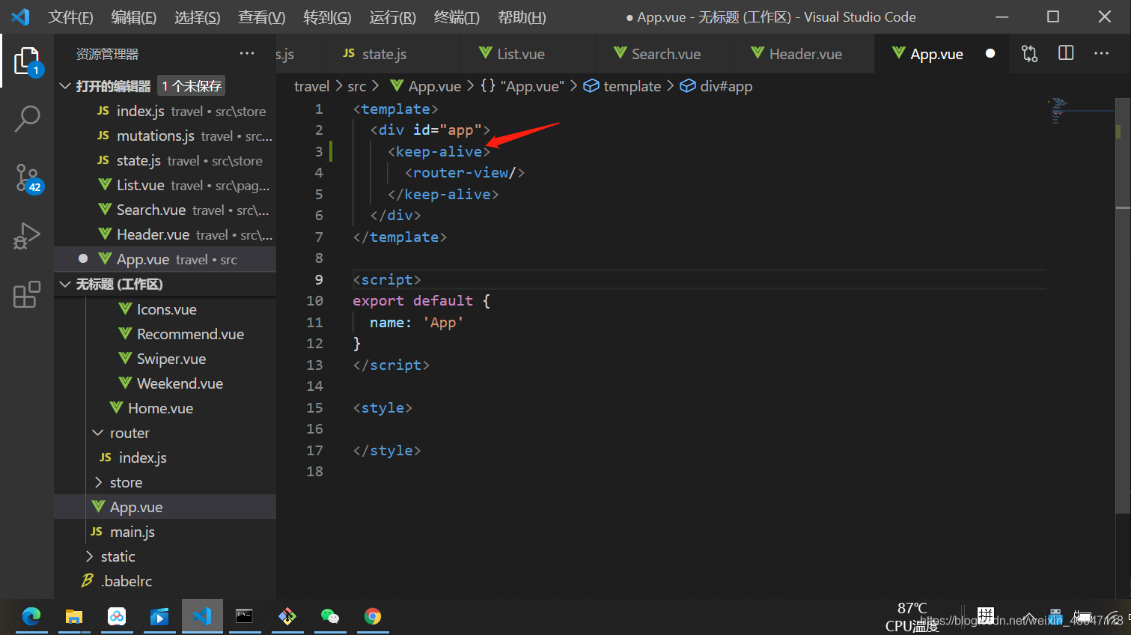The height and width of the screenshot is (635, 1131).
Task: Click the unsaved dot on App.vue tab
Action: coord(990,53)
